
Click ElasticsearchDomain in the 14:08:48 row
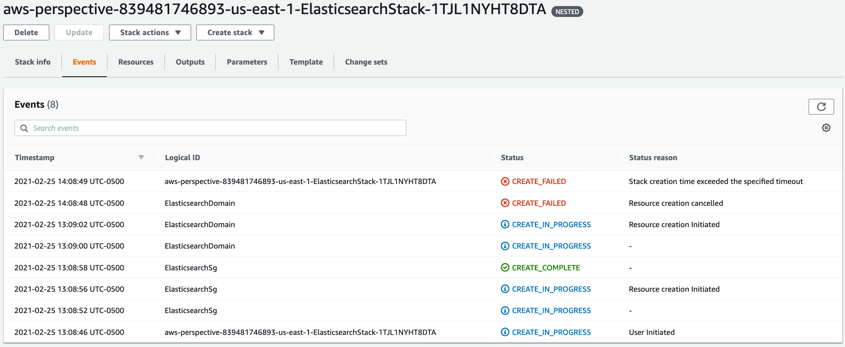[200, 203]
